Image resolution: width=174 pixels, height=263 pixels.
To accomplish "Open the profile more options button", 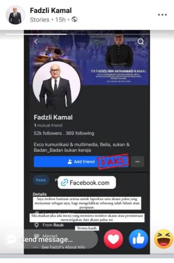I will 137,162.
